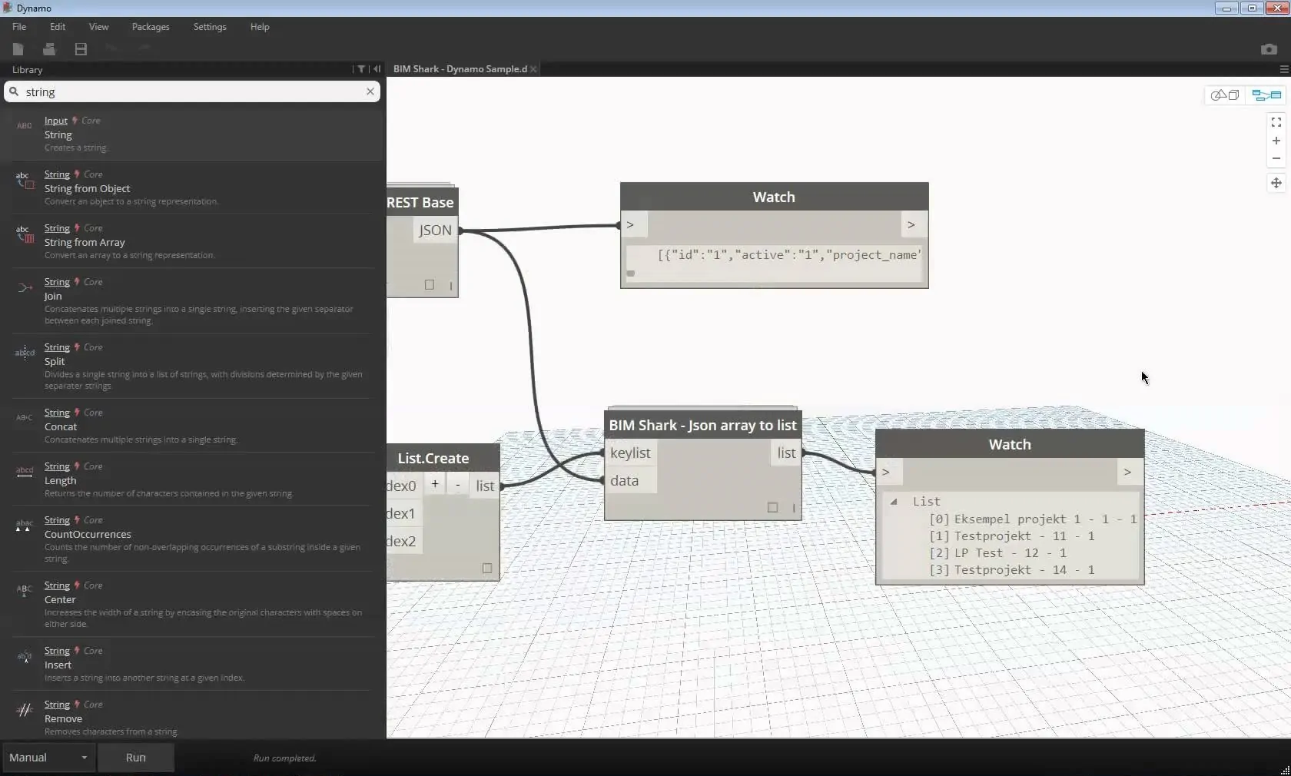Viewport: 1291px width, 776px height.
Task: Click the Run button
Action: point(136,758)
